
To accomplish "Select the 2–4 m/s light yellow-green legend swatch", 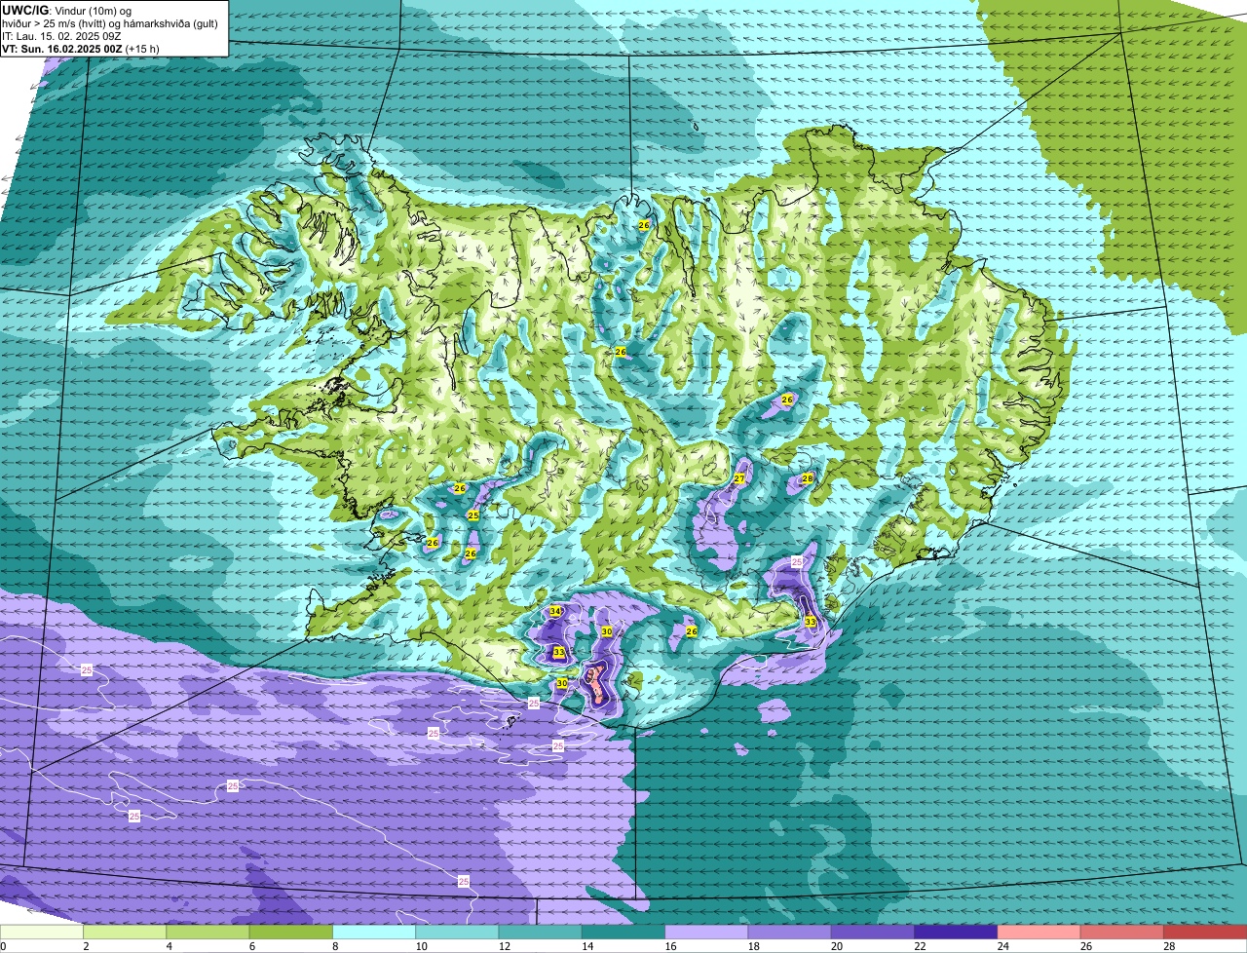I will click(x=125, y=932).
